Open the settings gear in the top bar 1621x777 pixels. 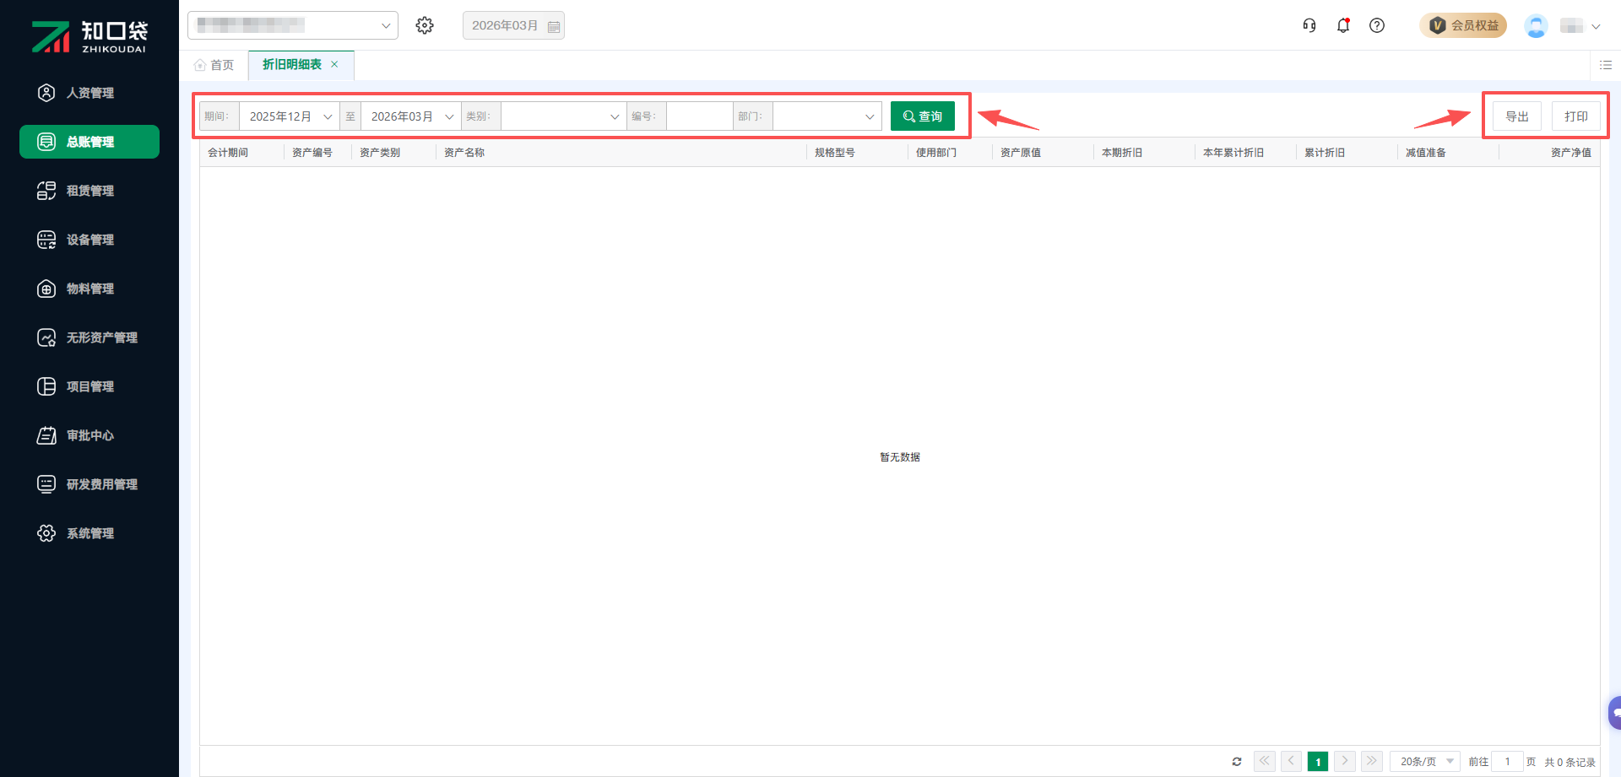(425, 25)
